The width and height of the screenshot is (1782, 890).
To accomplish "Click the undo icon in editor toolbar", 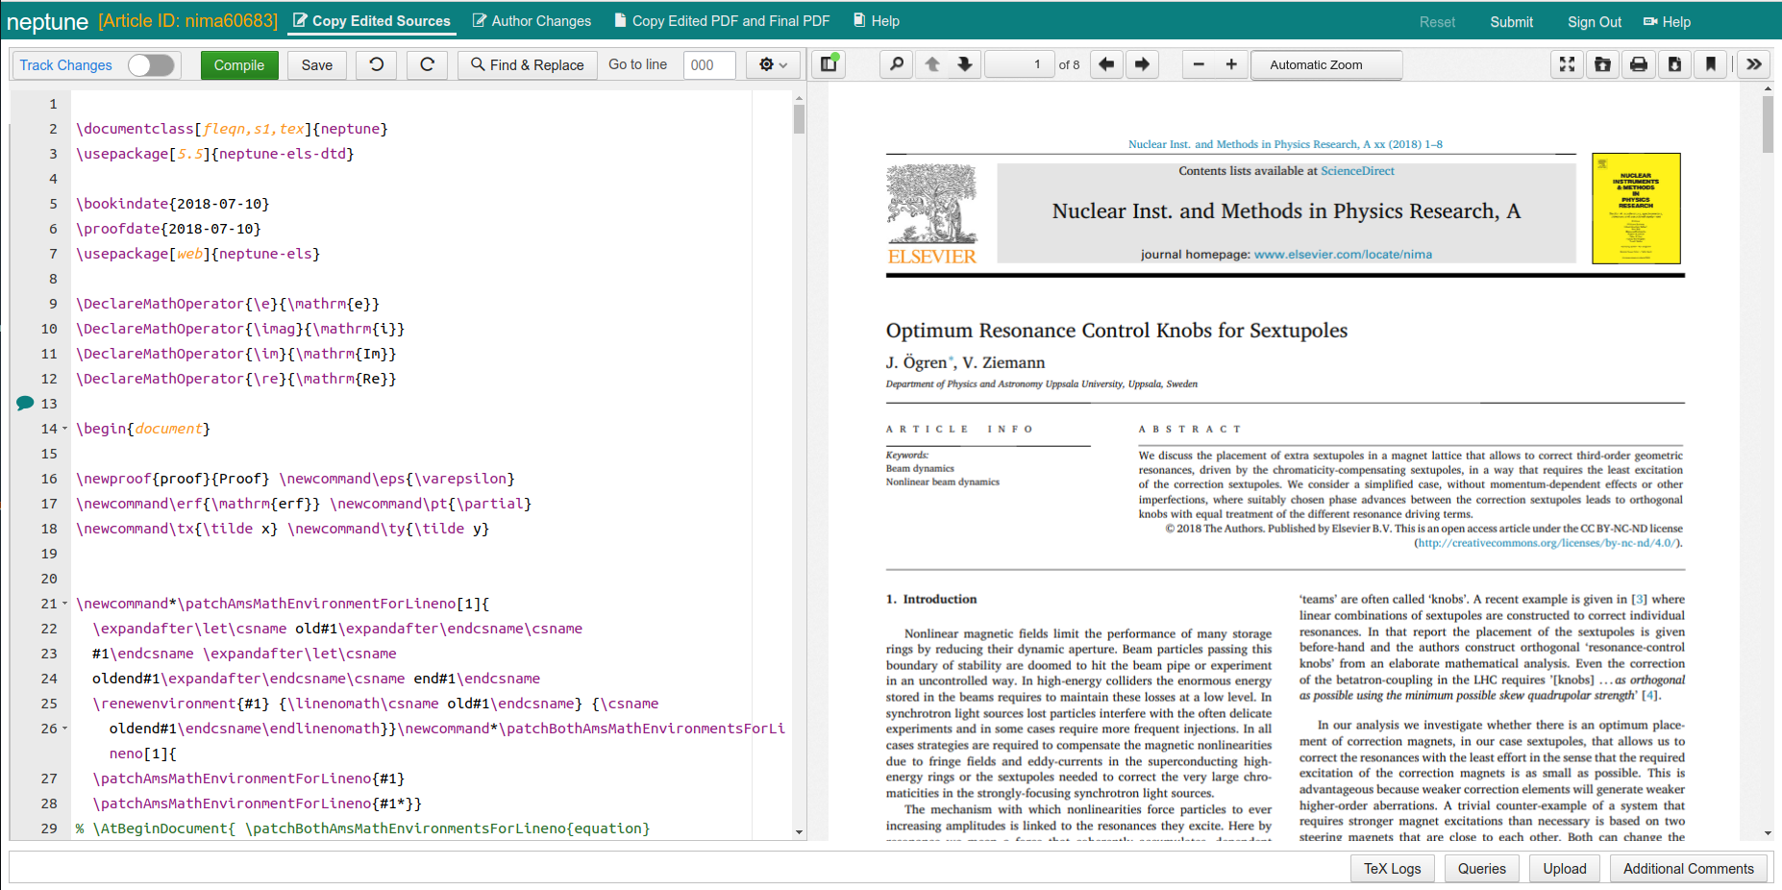I will 377,64.
